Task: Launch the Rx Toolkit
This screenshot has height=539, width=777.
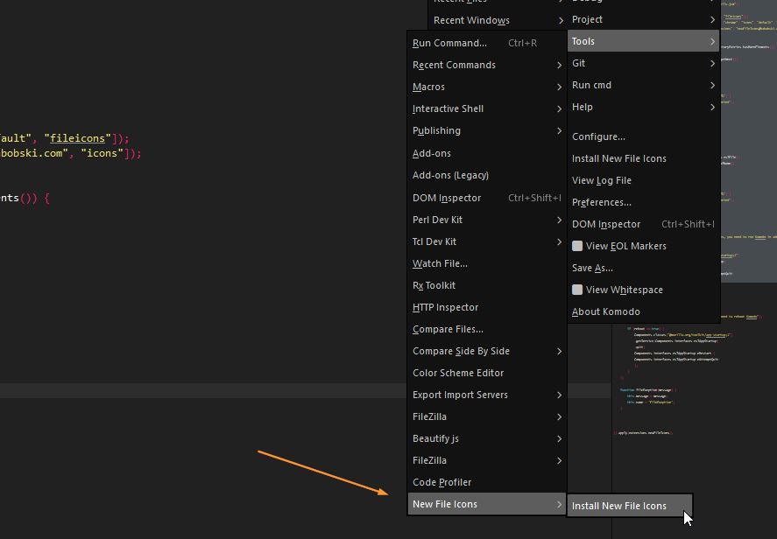Action: coord(487,285)
